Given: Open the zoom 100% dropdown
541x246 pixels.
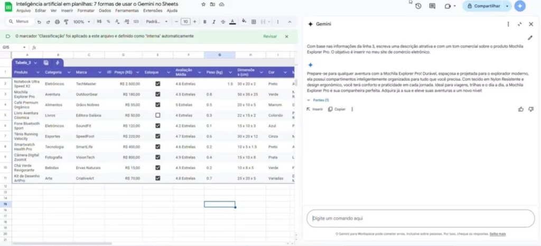Looking at the screenshot, I should tap(81, 22).
